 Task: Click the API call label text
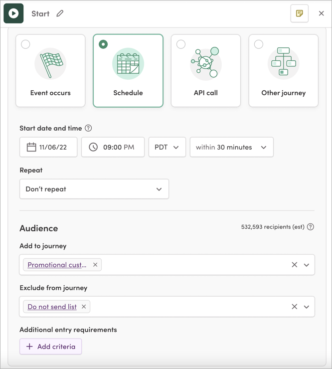[x=206, y=93]
